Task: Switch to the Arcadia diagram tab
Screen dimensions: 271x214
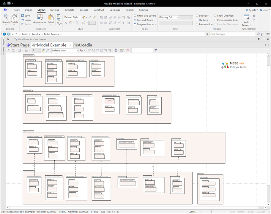Action: tap(83, 45)
